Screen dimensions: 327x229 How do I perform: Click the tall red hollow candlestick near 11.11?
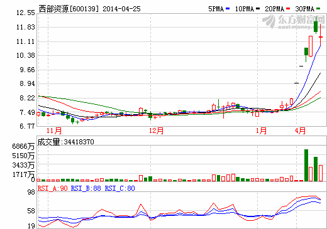coord(311,46)
